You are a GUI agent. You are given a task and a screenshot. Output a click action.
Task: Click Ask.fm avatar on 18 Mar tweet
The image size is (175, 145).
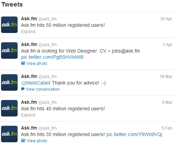point(9,82)
